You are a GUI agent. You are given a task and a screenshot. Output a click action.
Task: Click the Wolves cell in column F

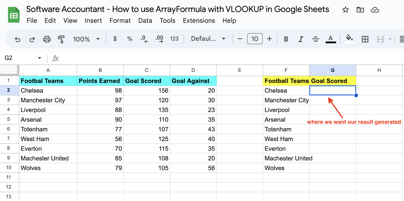286,168
